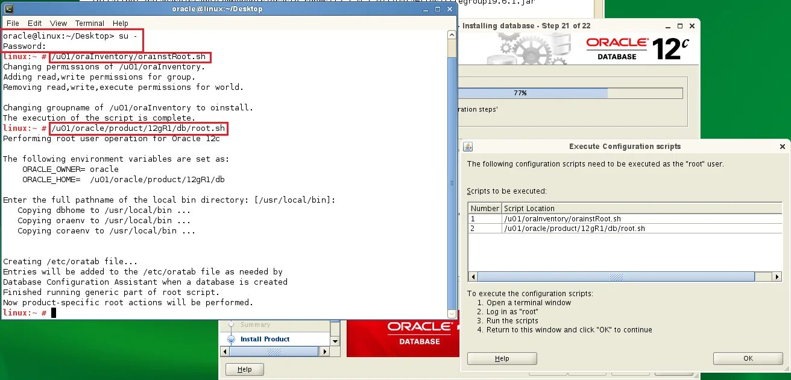Click the 'Creating /etc/oratab file...' terminal line
Screen dimensions: 791x380
point(71,262)
